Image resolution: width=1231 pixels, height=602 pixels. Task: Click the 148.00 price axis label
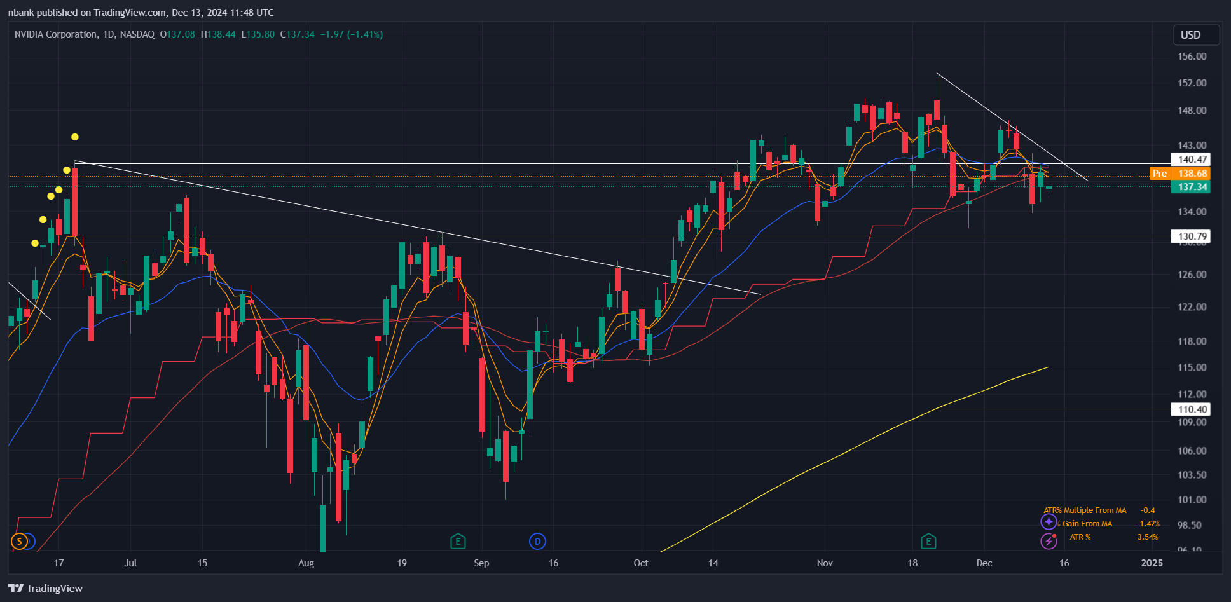pyautogui.click(x=1192, y=111)
